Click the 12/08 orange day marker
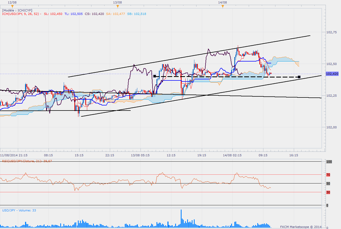341x229 pixels. click(x=12, y=6)
